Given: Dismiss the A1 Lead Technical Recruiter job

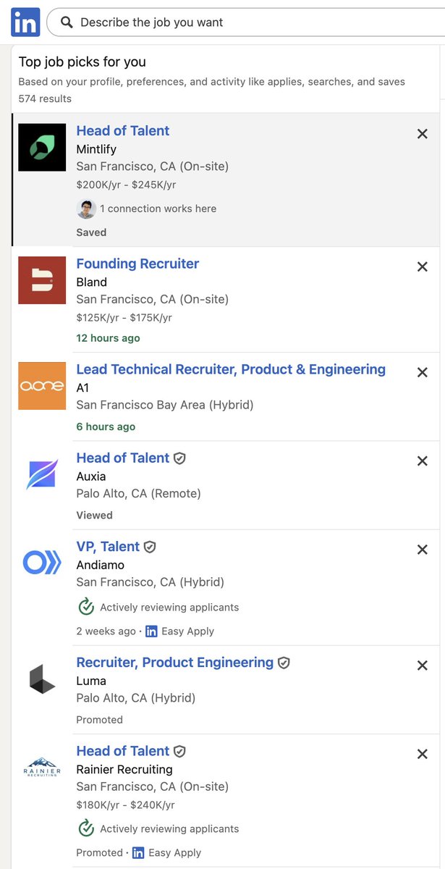Looking at the screenshot, I should 423,372.
